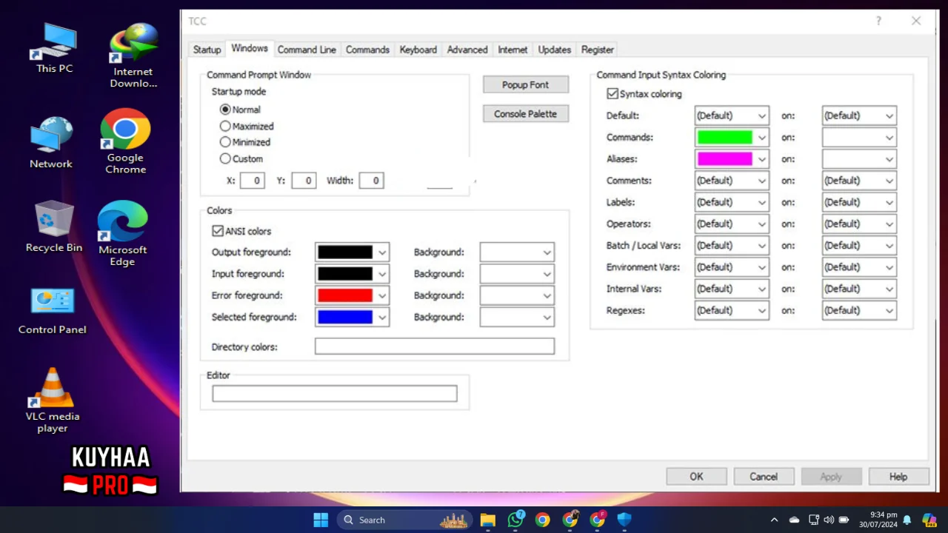Click the black Output foreground swatch
Image resolution: width=948 pixels, height=533 pixels.
(x=345, y=252)
